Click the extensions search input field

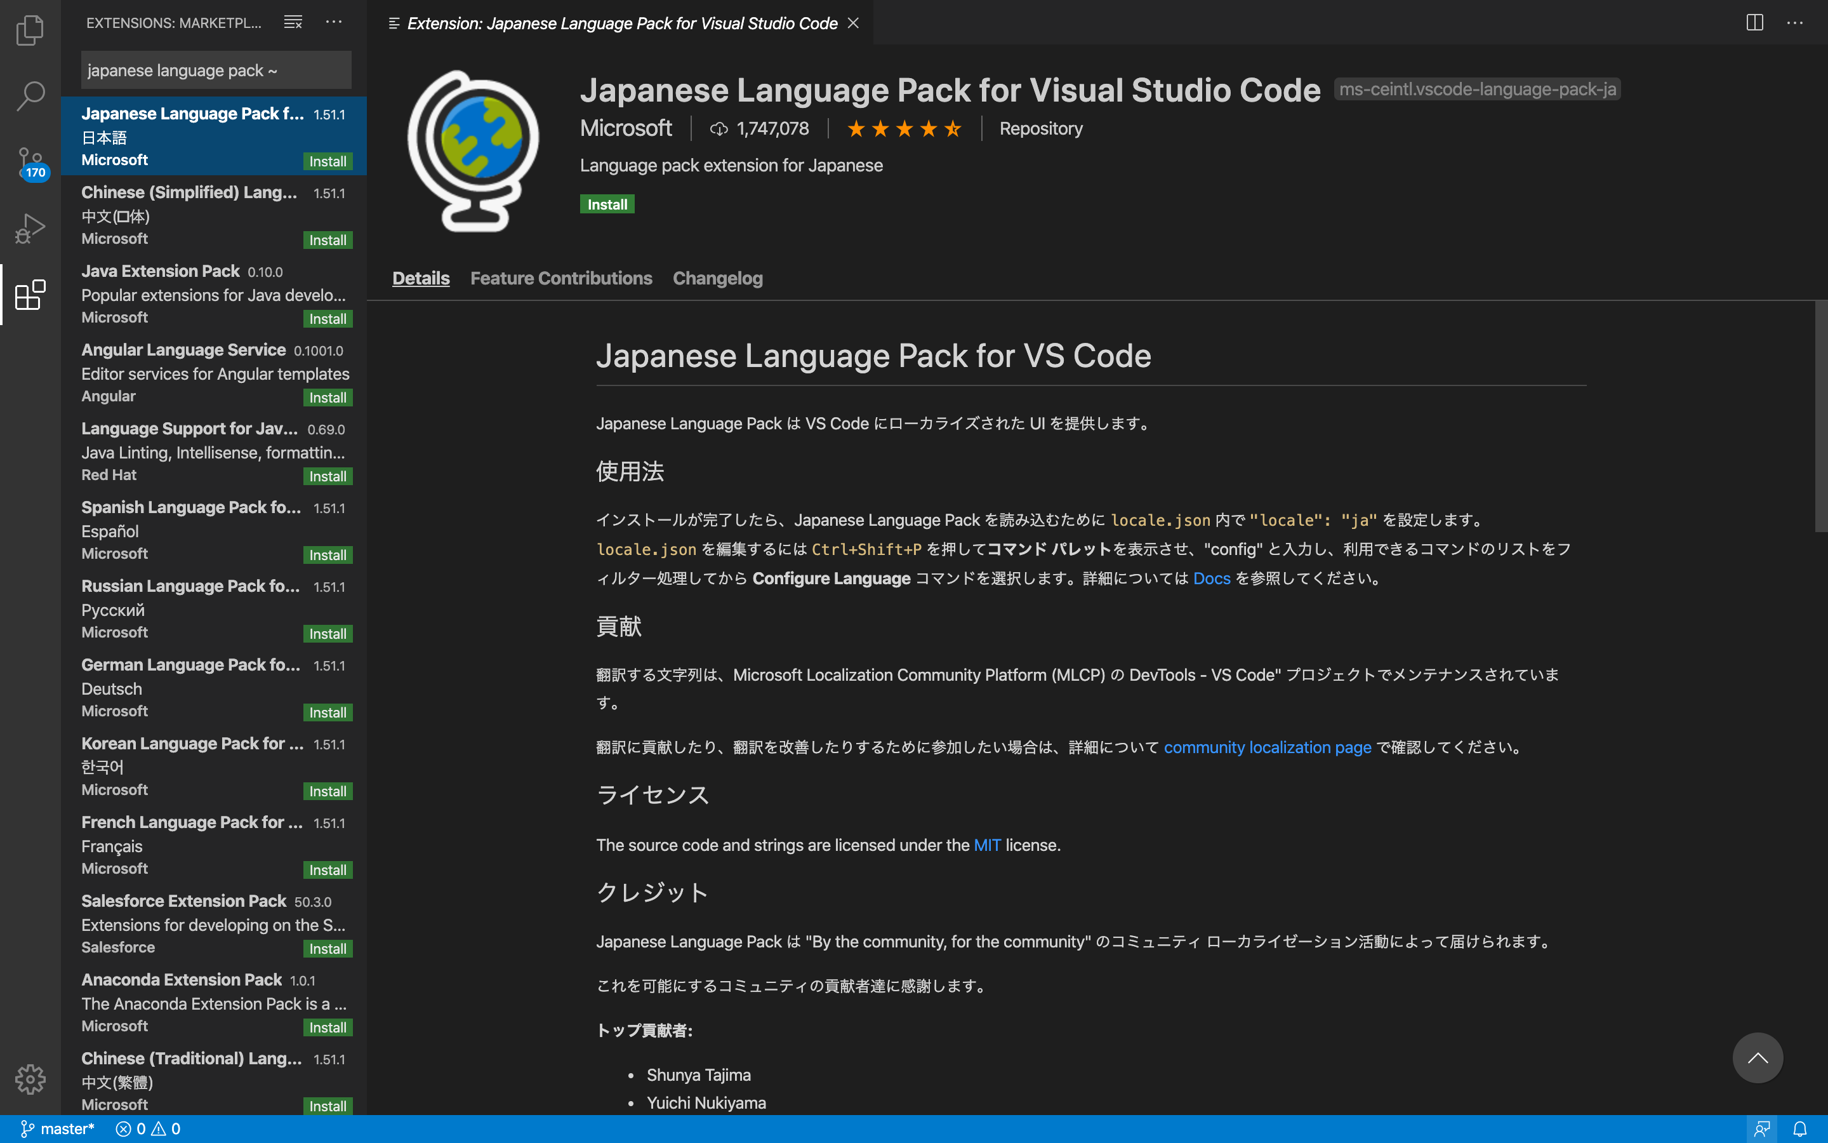pyautogui.click(x=215, y=70)
